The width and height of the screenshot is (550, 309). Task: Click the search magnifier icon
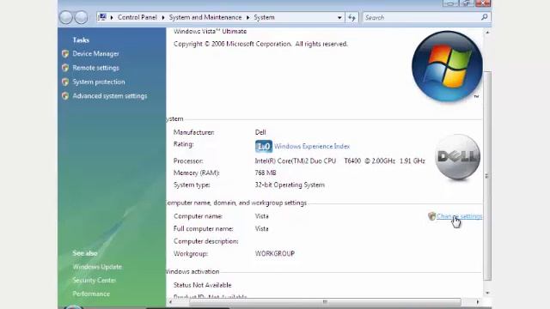pyautogui.click(x=485, y=17)
